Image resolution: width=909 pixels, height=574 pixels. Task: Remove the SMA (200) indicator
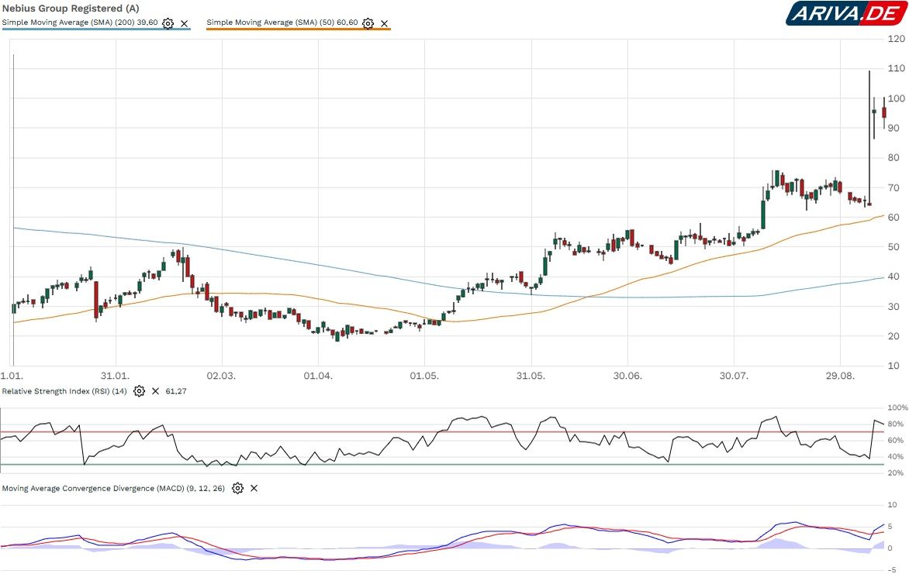click(185, 24)
